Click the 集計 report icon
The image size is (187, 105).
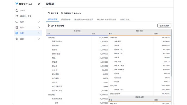(x=17, y=27)
